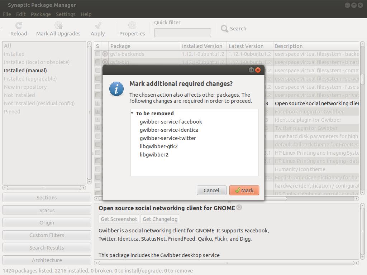This screenshot has width=367, height=275.
Task: Sort the list by Installed Version column
Action: coord(202,46)
